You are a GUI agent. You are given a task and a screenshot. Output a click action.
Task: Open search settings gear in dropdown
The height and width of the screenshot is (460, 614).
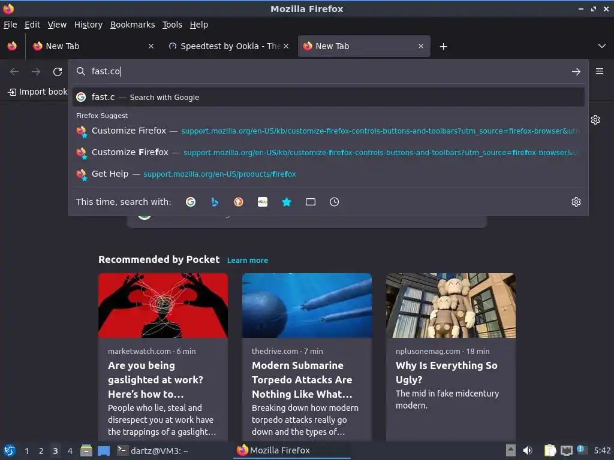pos(576,202)
